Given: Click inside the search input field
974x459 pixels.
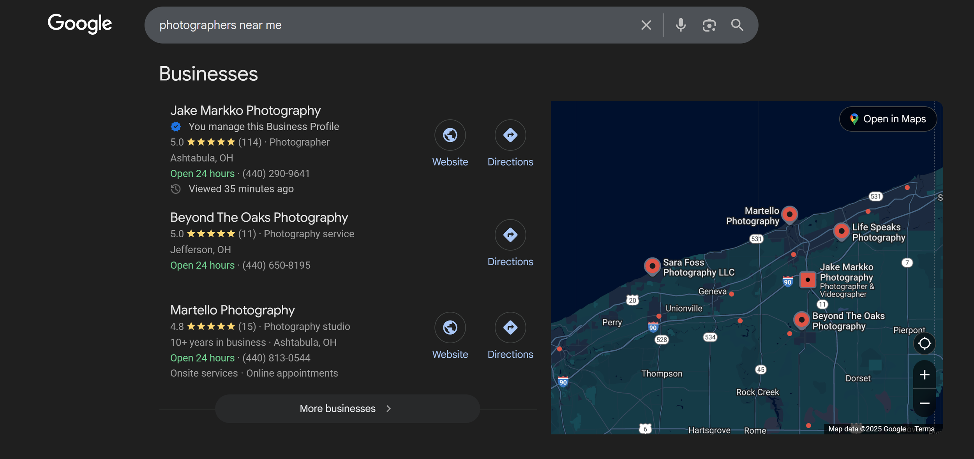Looking at the screenshot, I should point(390,25).
